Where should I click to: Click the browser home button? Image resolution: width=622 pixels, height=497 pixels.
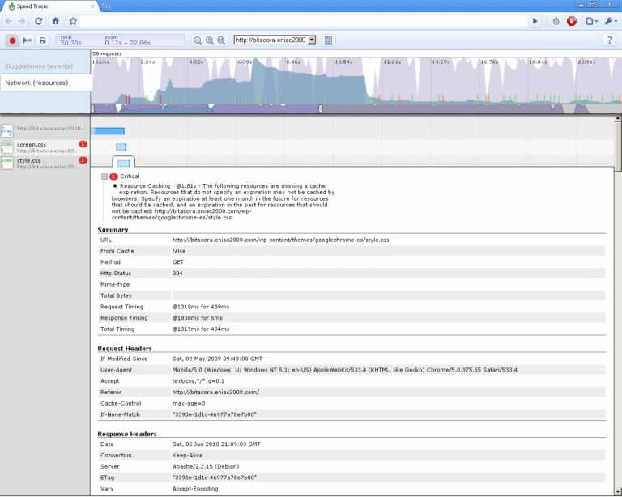pyautogui.click(x=55, y=21)
